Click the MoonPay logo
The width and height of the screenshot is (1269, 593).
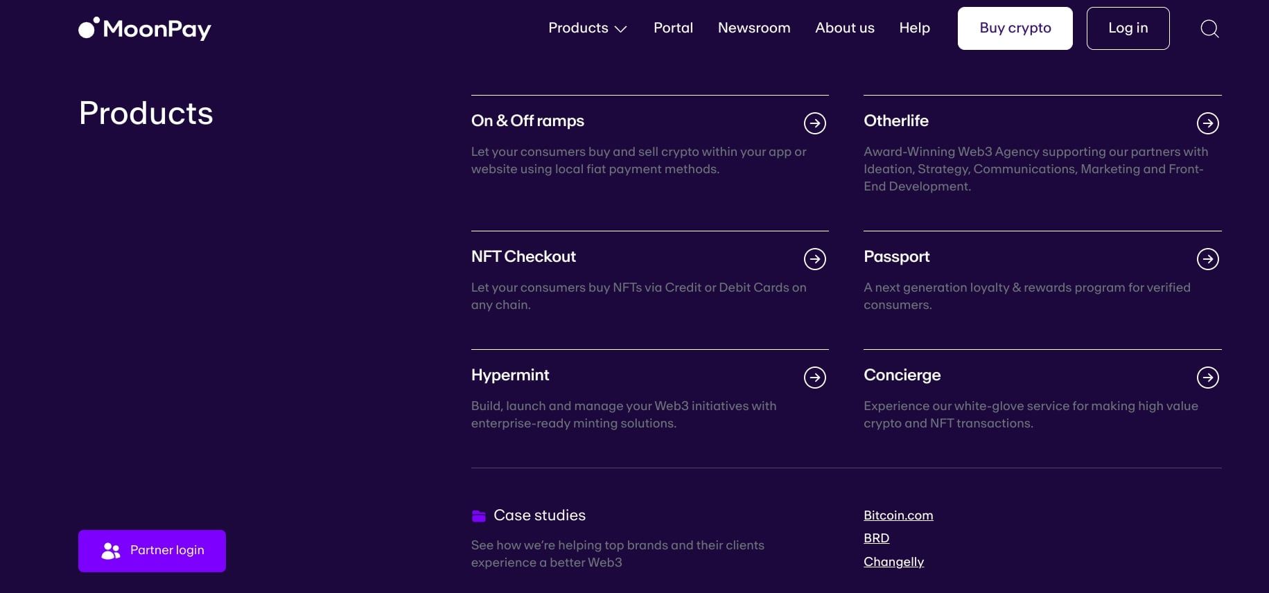[145, 28]
